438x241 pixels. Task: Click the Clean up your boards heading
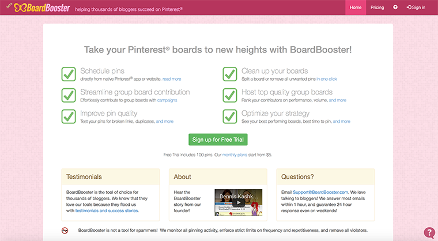[274, 71]
